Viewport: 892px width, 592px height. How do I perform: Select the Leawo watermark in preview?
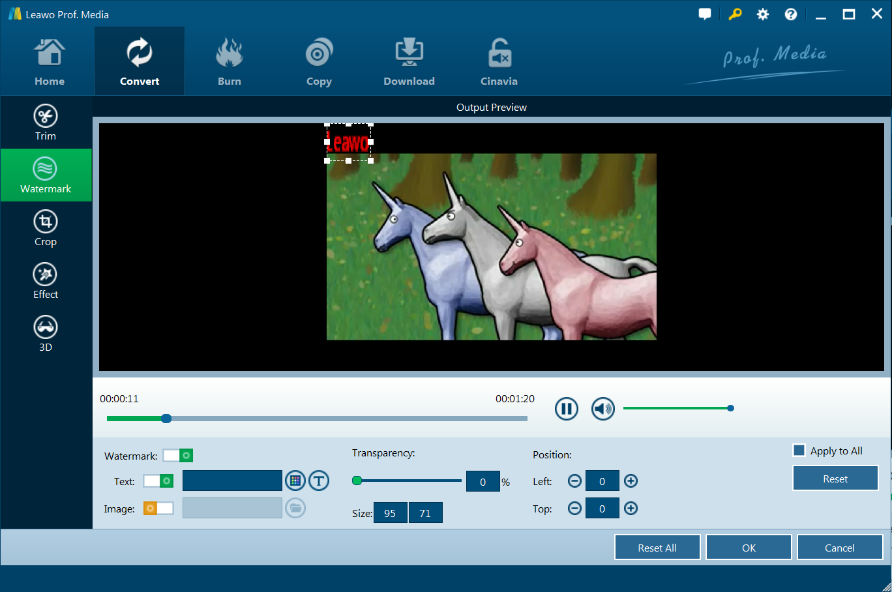coord(349,141)
